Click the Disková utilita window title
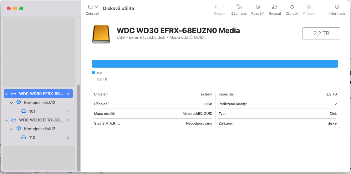The width and height of the screenshot is (351, 174). (119, 8)
